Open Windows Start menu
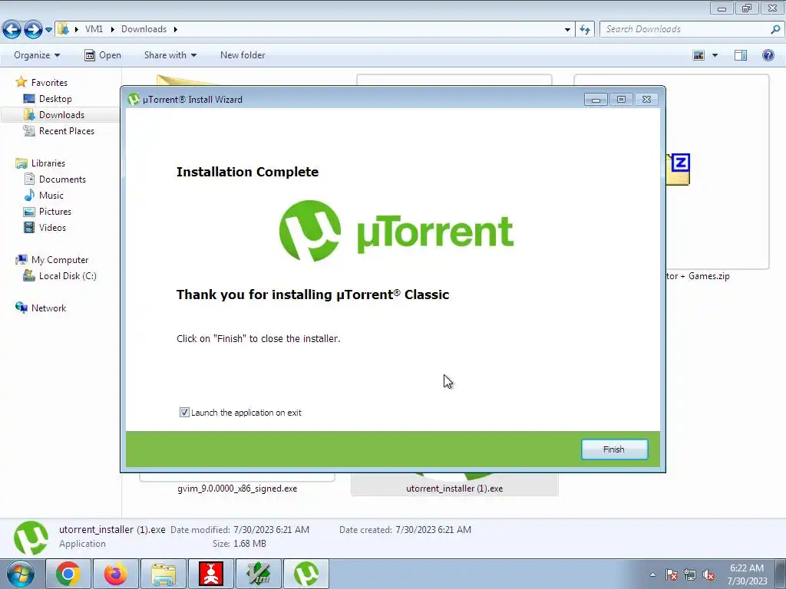Viewport: 786px width, 589px height. click(20, 574)
